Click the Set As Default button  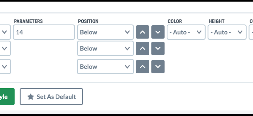[x=51, y=96]
